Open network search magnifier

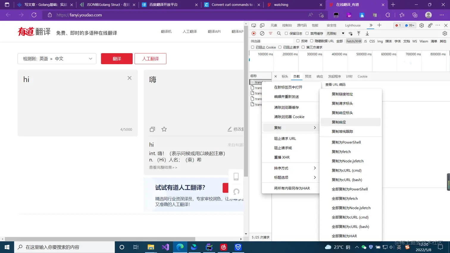(279, 33)
